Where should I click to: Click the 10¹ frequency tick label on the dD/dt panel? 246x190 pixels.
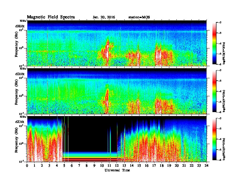(x=21, y=78)
